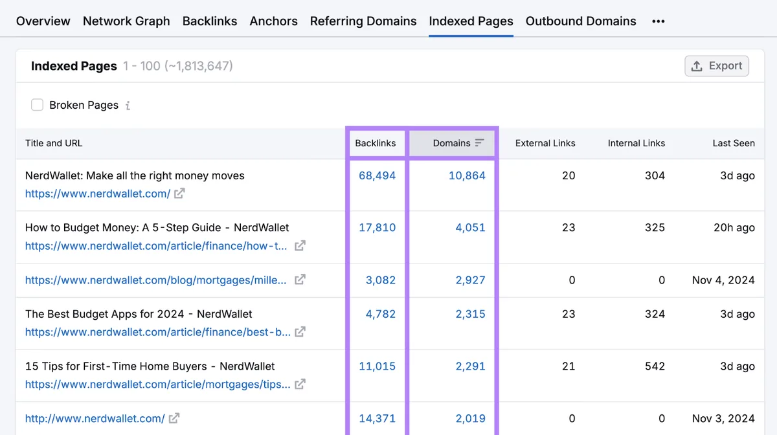
Task: Open the Backlinks tab
Action: pos(210,21)
